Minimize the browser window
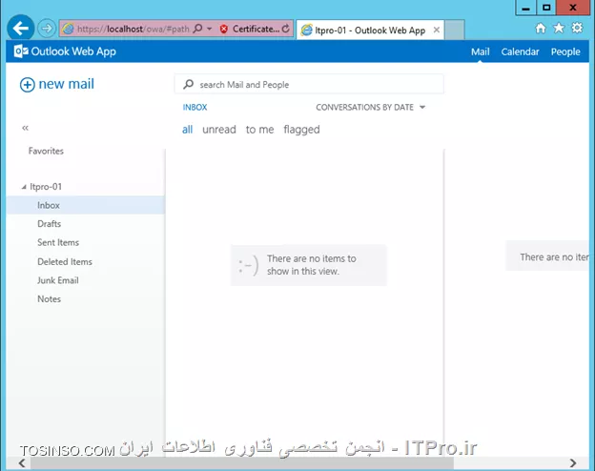The width and height of the screenshot is (595, 471). point(526,8)
